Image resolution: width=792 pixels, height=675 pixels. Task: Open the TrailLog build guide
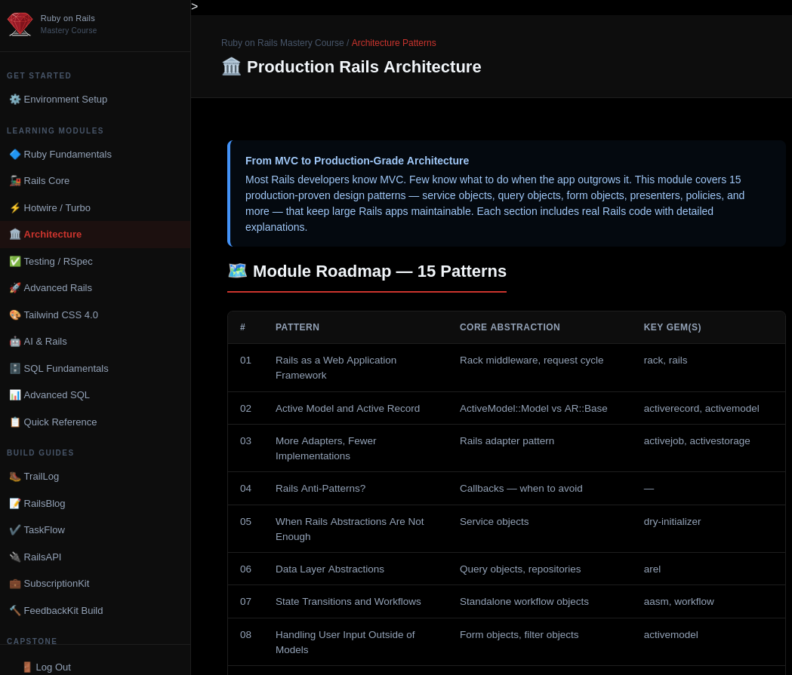click(95, 476)
